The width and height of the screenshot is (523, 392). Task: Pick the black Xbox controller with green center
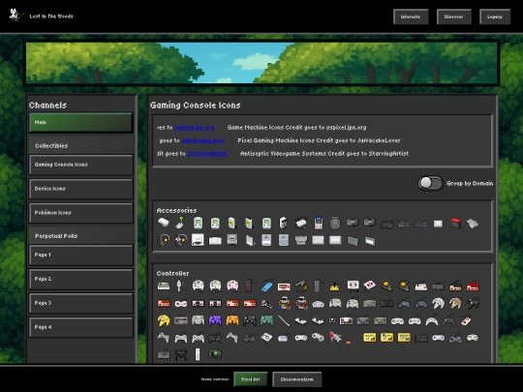[215, 354]
